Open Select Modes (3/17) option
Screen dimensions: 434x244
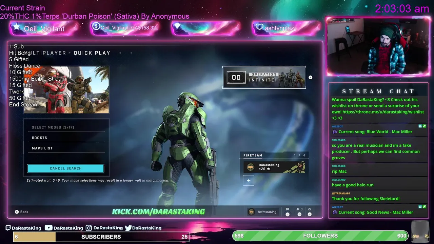coord(66,127)
